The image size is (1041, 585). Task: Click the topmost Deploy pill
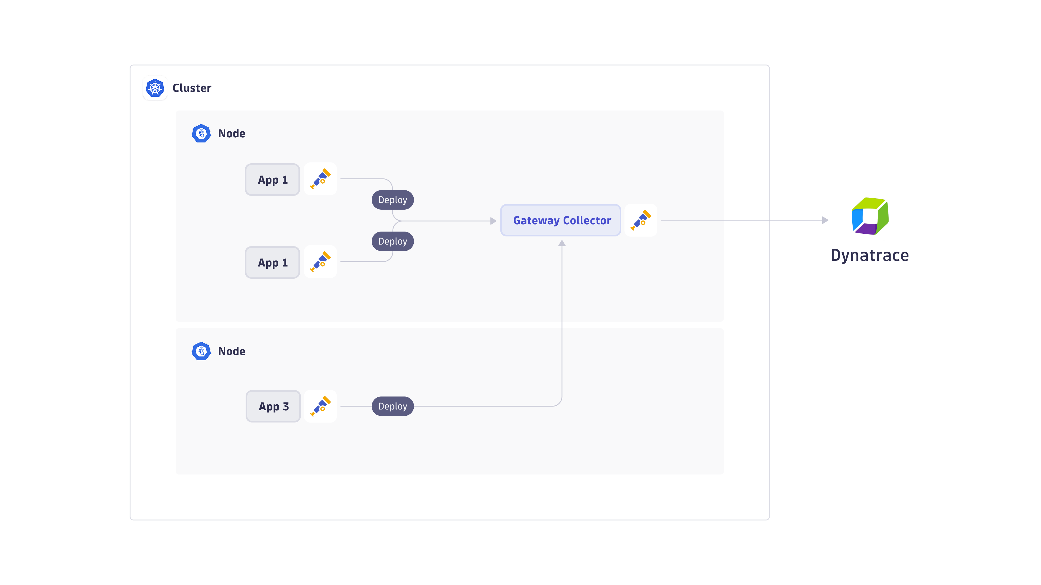pyautogui.click(x=392, y=200)
